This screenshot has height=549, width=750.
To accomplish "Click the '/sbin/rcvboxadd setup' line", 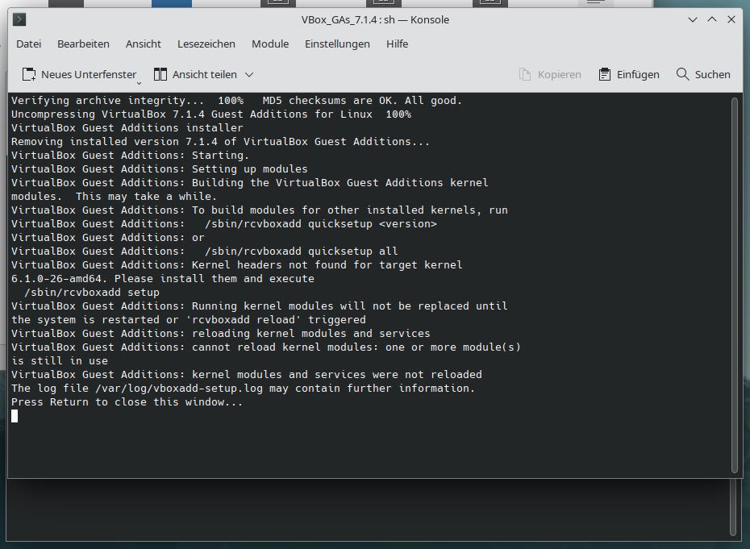I will click(x=92, y=292).
